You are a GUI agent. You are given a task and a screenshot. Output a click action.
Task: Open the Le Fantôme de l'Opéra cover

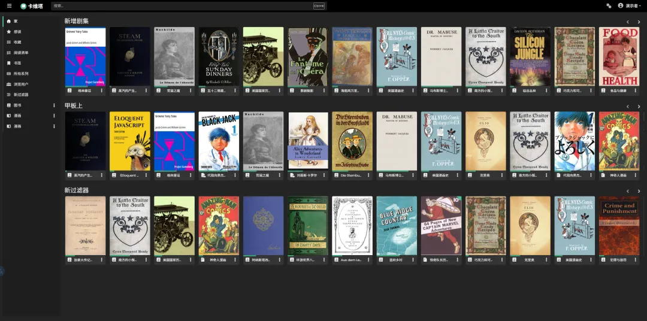pos(308,56)
